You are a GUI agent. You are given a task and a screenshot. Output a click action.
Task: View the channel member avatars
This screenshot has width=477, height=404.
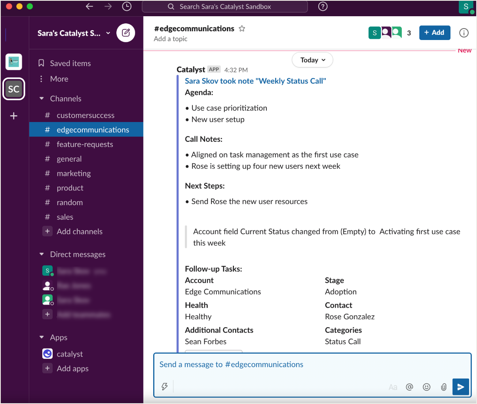(385, 33)
